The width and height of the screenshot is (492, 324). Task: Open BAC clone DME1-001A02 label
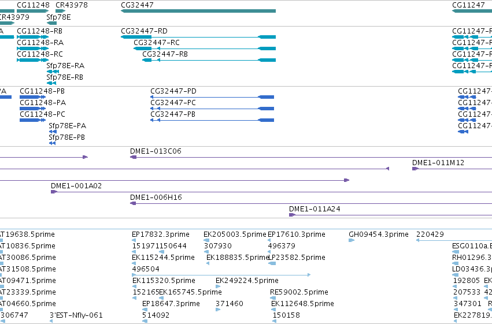point(76,186)
